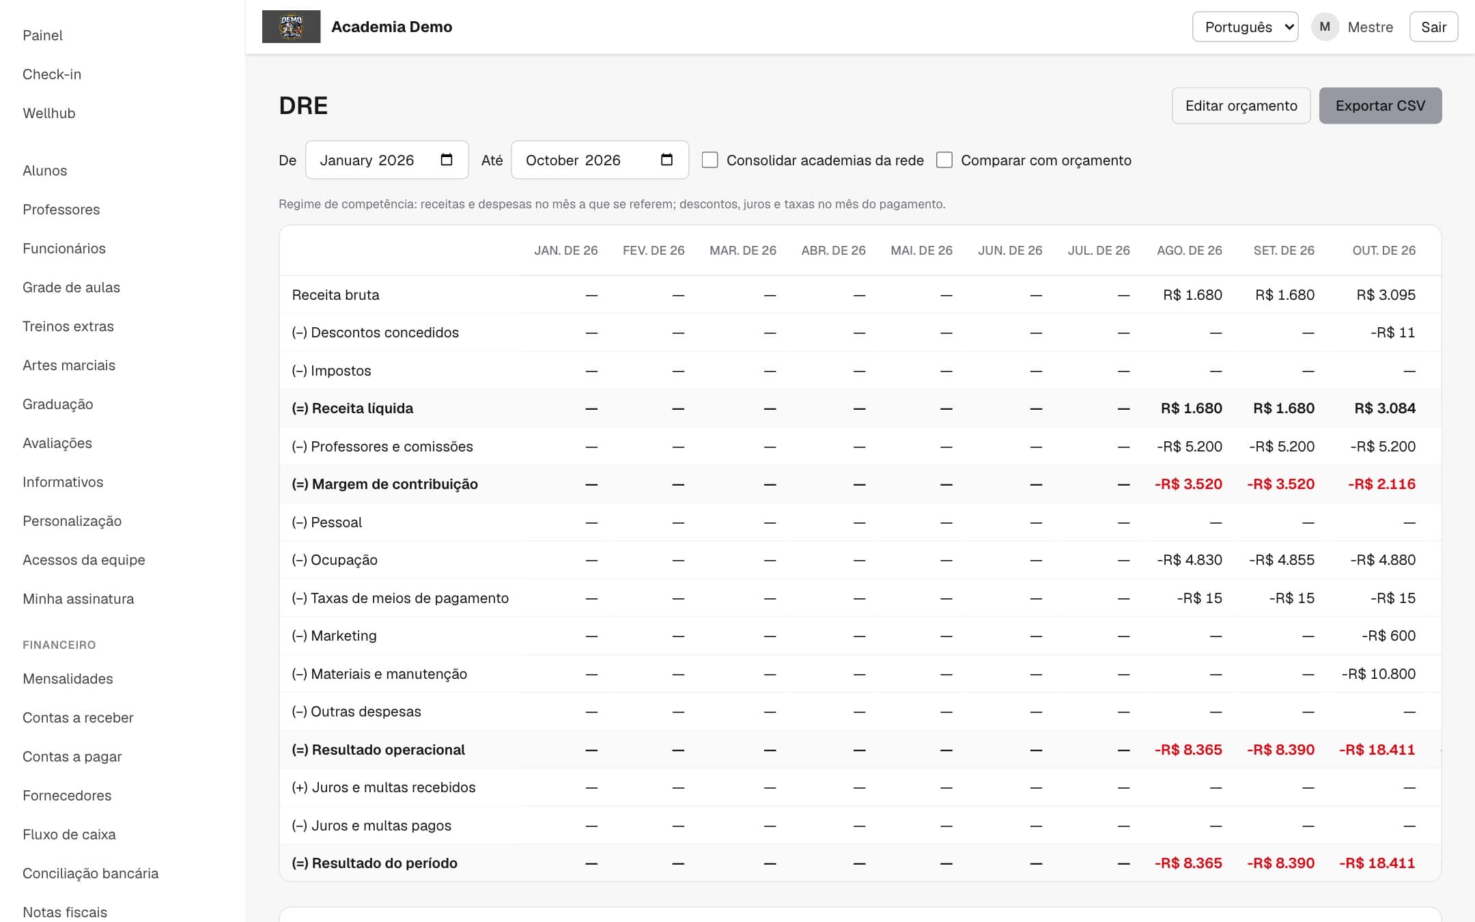
Task: Go to Fornecedores
Action: [67, 796]
